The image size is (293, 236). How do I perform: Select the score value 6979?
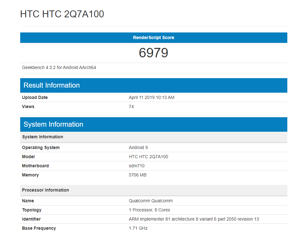(154, 53)
